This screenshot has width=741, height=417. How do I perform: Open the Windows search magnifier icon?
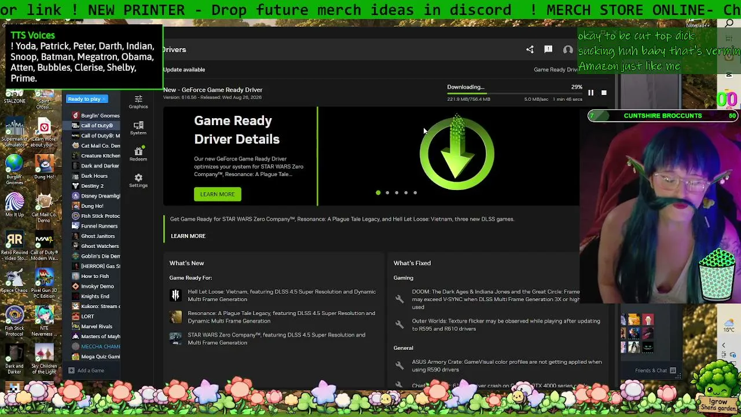point(729,24)
